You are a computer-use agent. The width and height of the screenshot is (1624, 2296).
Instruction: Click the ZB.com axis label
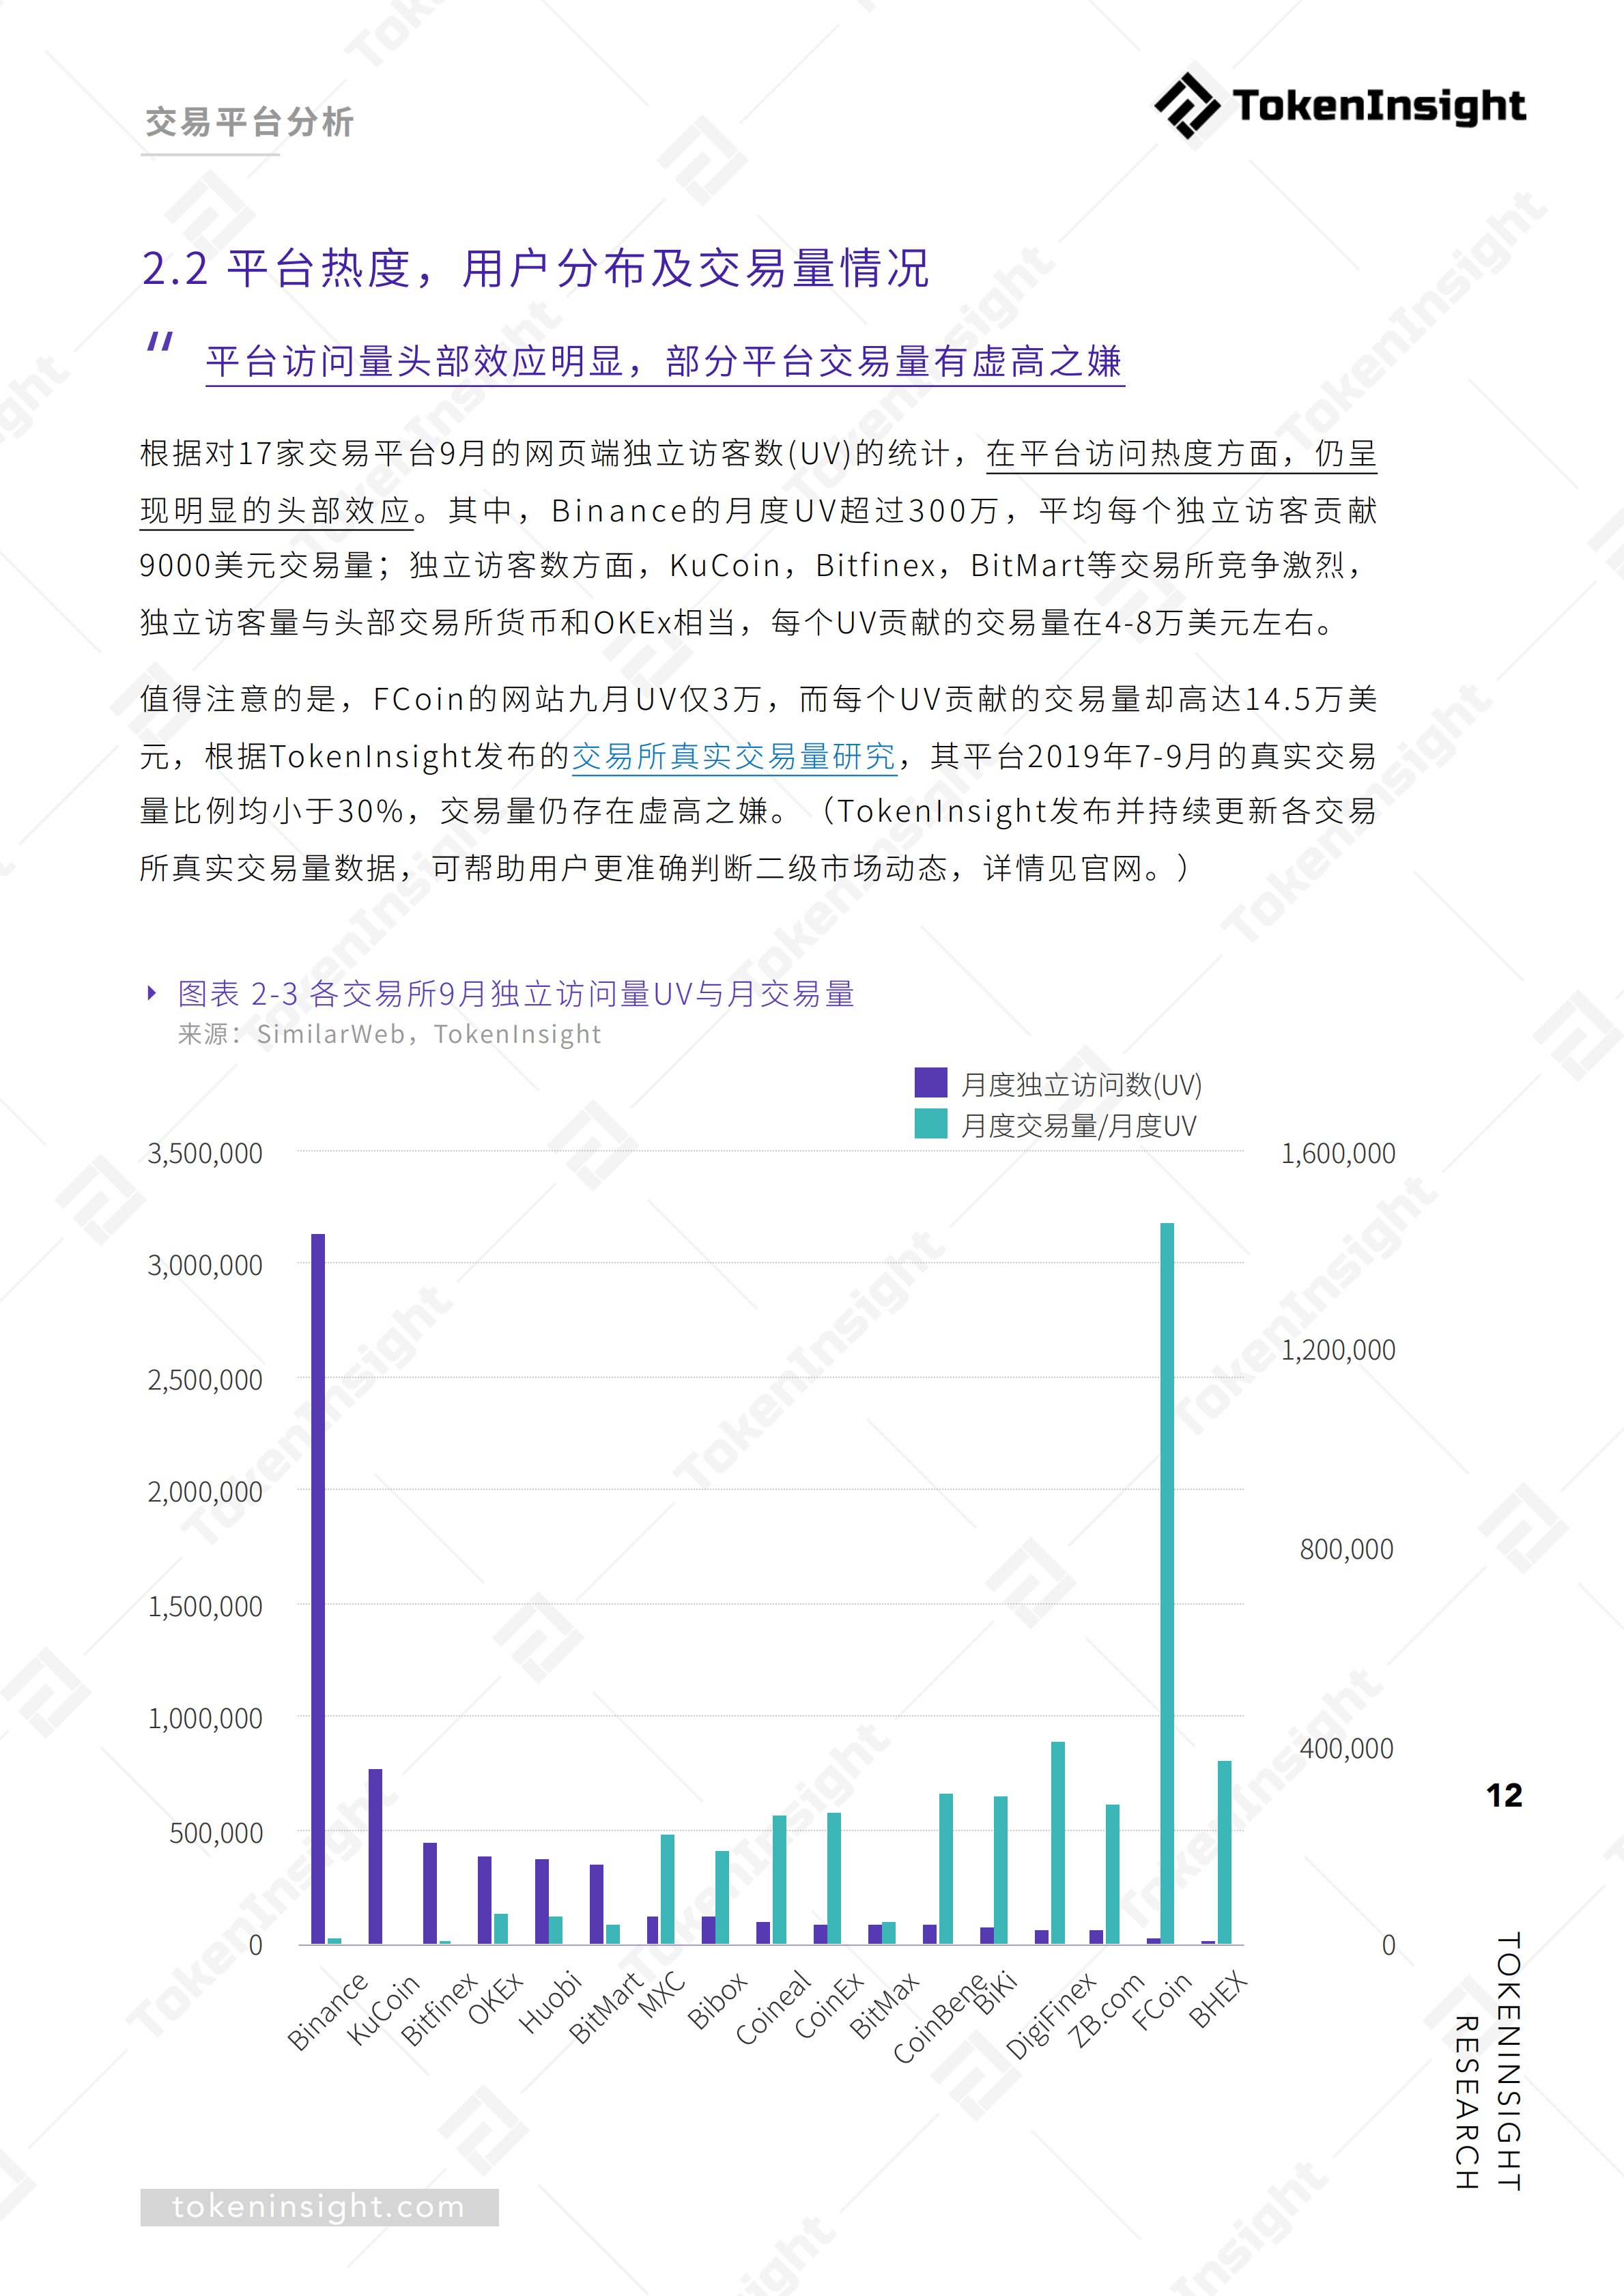[1106, 2011]
